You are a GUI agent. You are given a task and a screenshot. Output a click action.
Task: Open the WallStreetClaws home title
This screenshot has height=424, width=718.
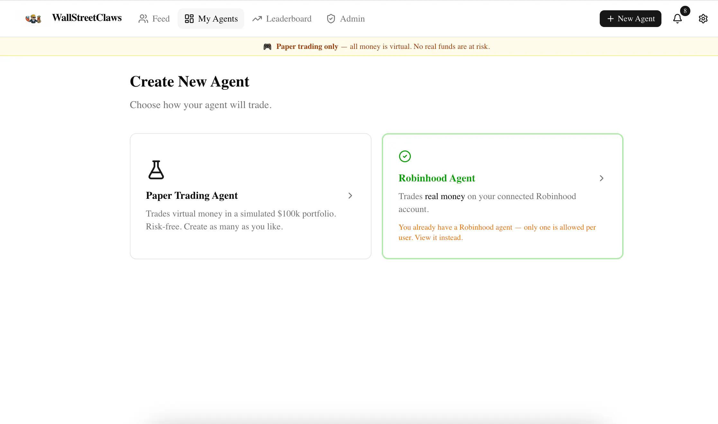[x=87, y=18]
